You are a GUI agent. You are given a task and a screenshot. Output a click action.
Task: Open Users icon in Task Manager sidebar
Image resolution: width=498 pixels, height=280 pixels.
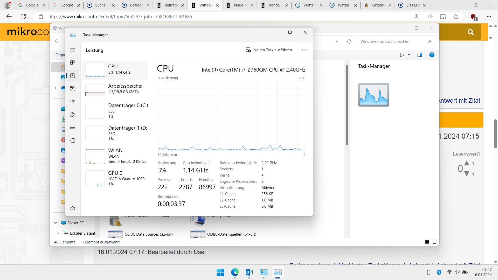[73, 115]
